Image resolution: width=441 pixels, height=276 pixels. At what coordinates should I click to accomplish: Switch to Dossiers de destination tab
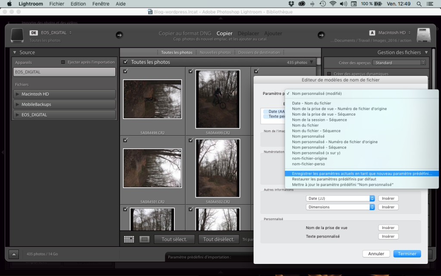[x=259, y=52]
